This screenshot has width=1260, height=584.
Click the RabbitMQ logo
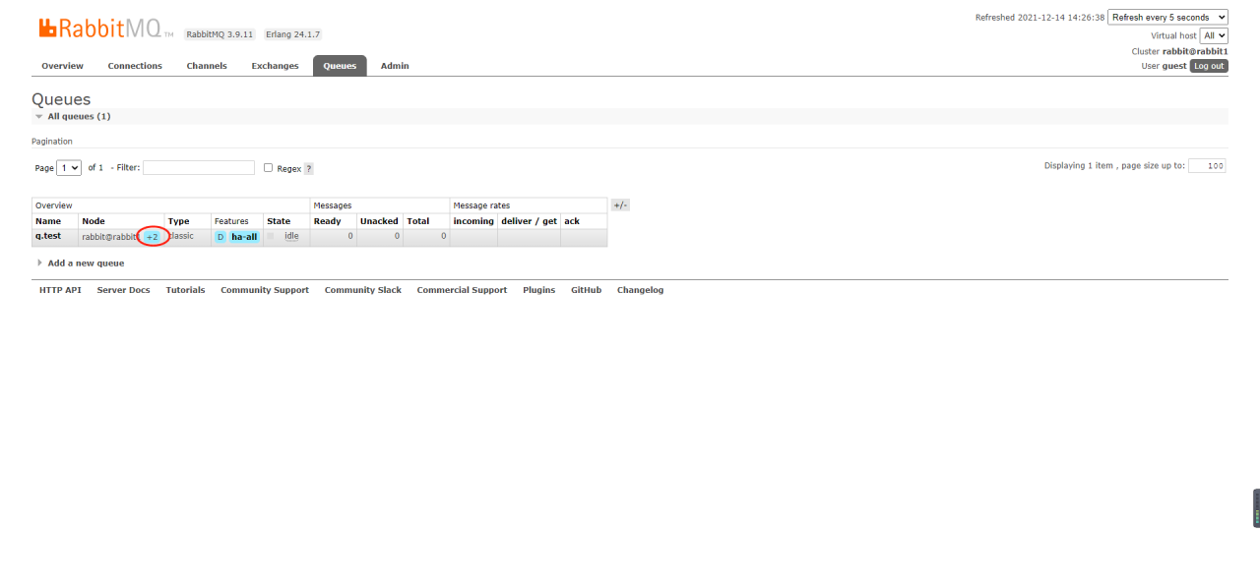[x=106, y=29]
